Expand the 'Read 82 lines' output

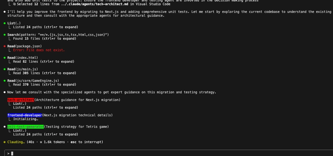(x=44, y=62)
